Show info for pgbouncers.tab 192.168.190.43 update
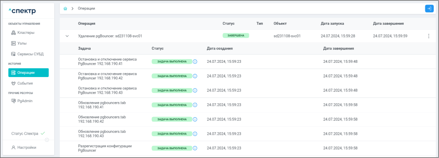This screenshot has width=439, height=158. coord(195,134)
